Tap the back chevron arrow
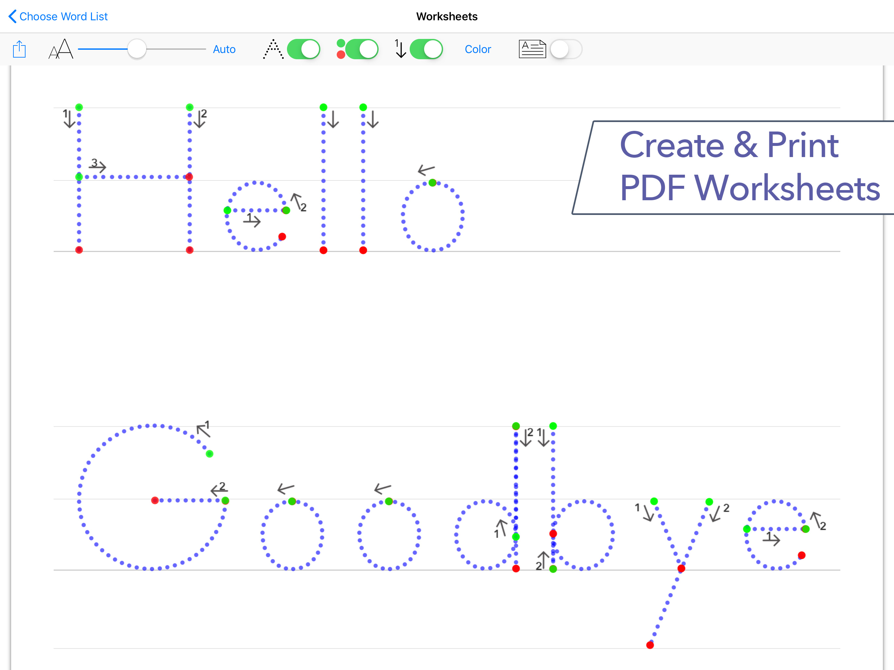The image size is (894, 670). pyautogui.click(x=12, y=17)
